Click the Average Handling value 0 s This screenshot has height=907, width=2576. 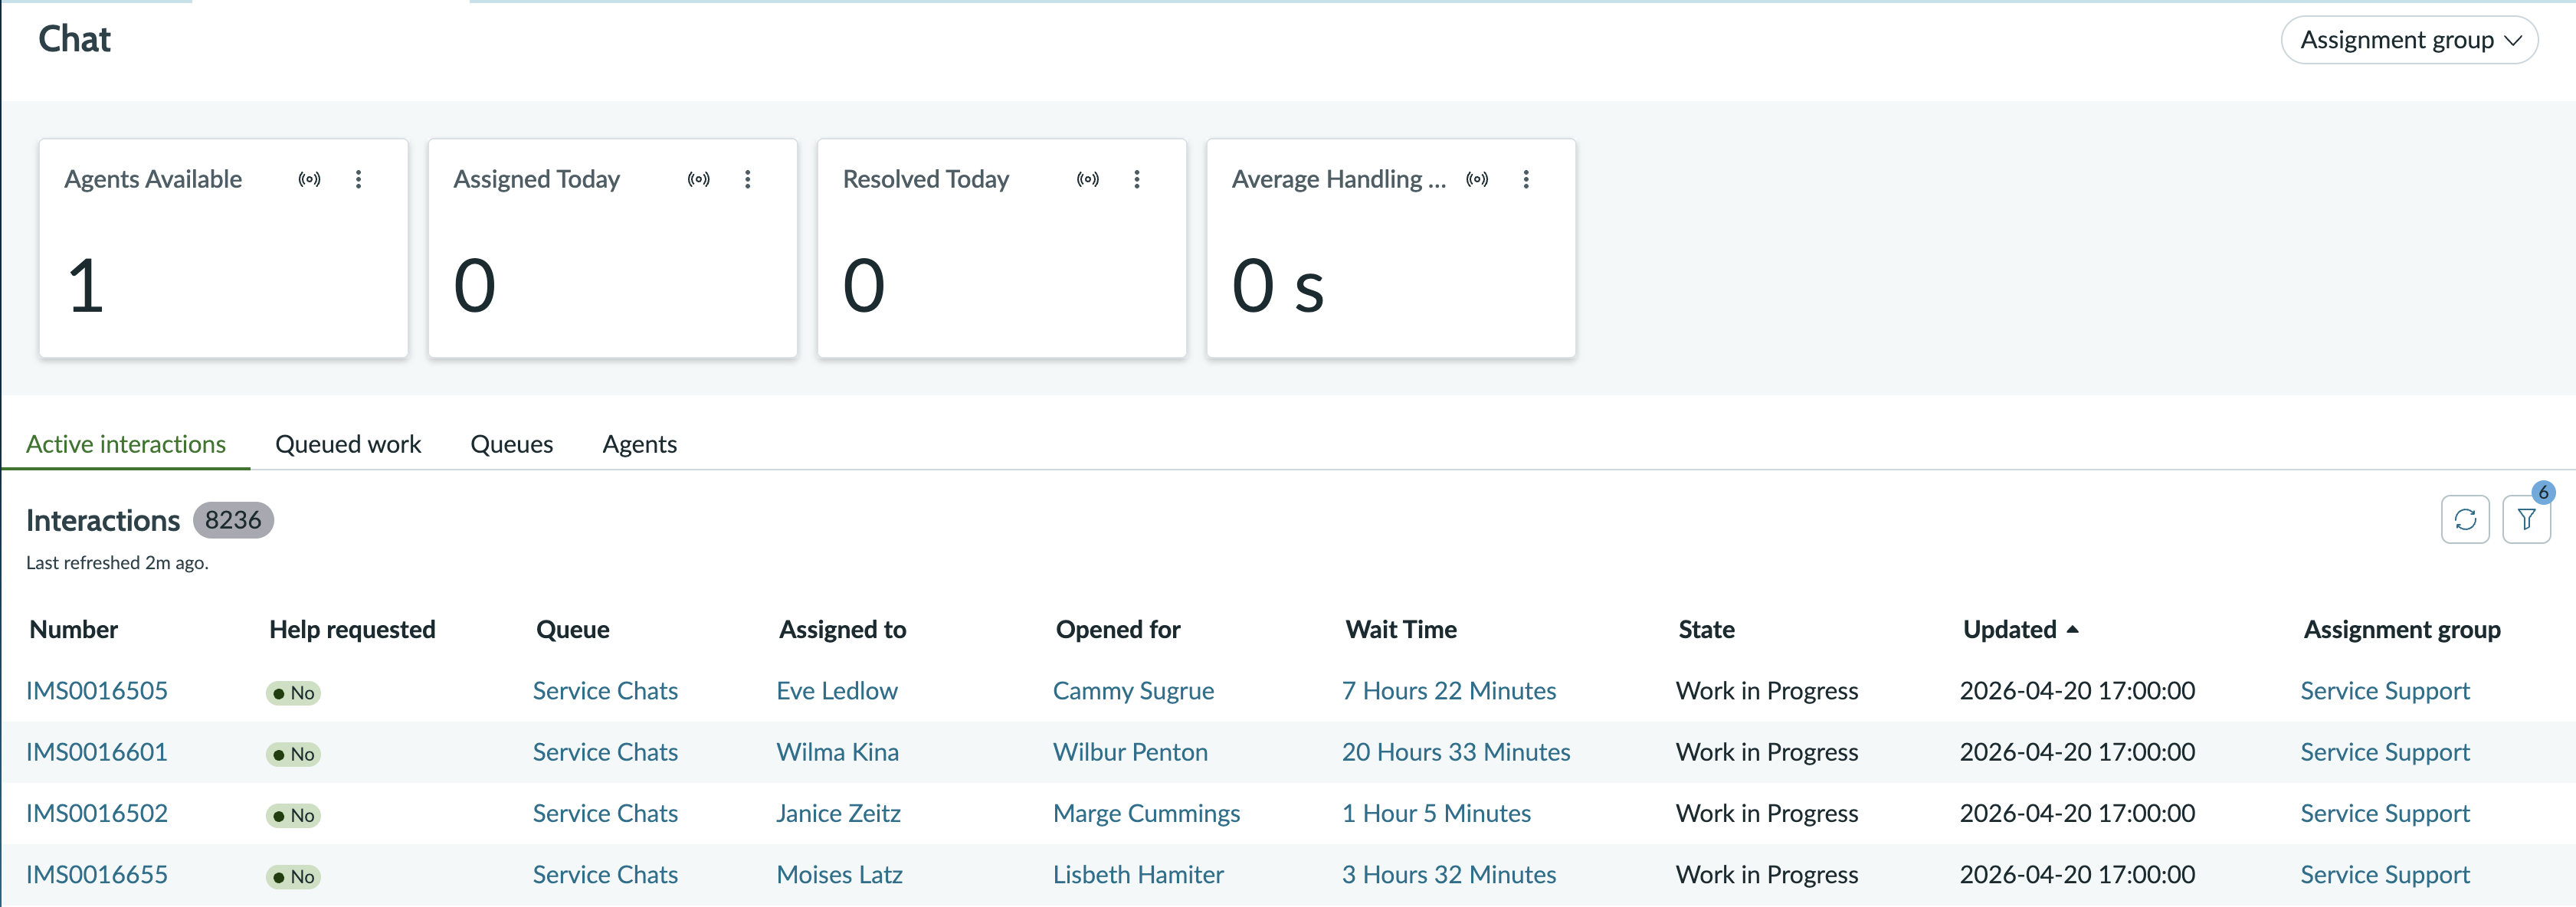tap(1278, 286)
